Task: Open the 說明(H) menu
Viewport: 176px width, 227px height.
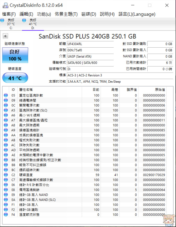Action: coord(107,14)
